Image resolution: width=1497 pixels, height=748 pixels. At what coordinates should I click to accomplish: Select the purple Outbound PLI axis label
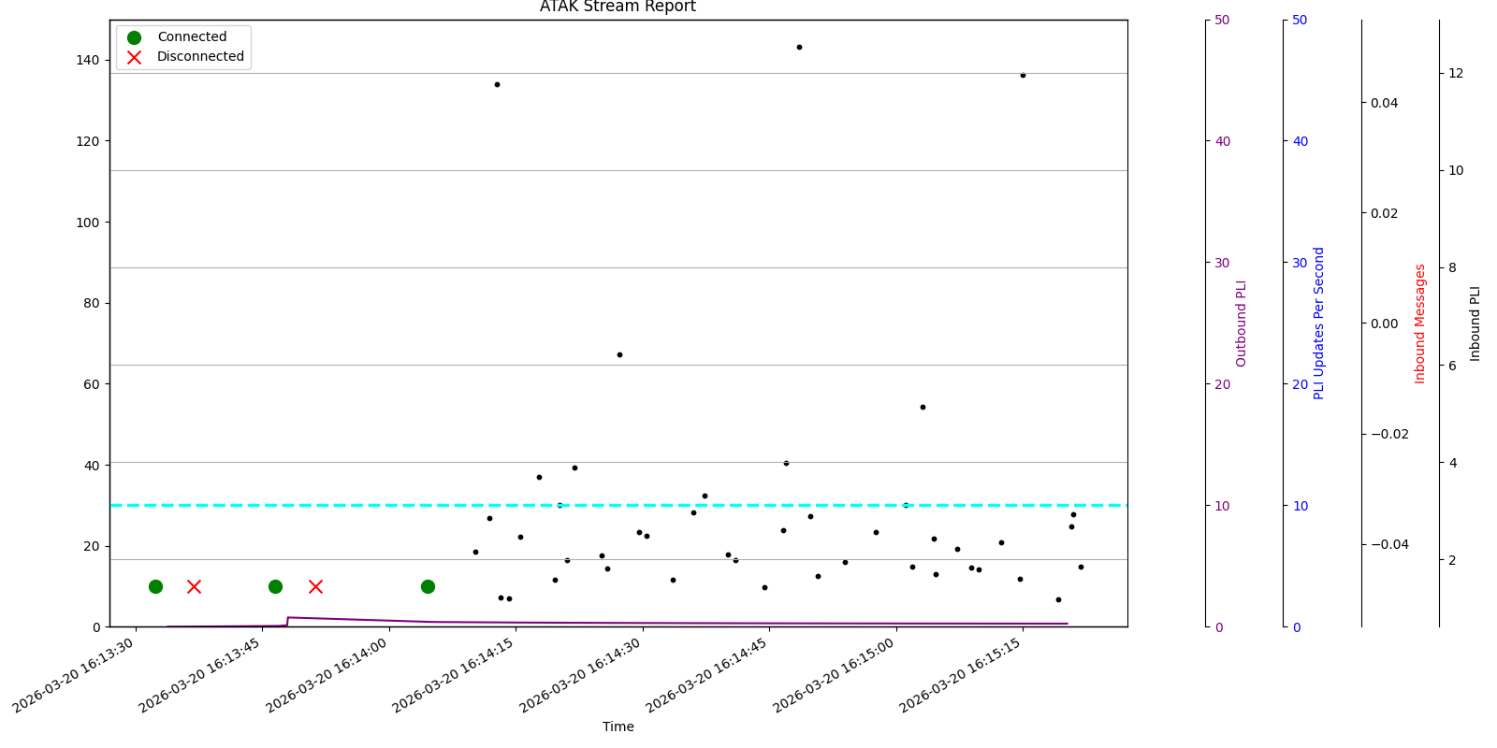click(x=1242, y=324)
